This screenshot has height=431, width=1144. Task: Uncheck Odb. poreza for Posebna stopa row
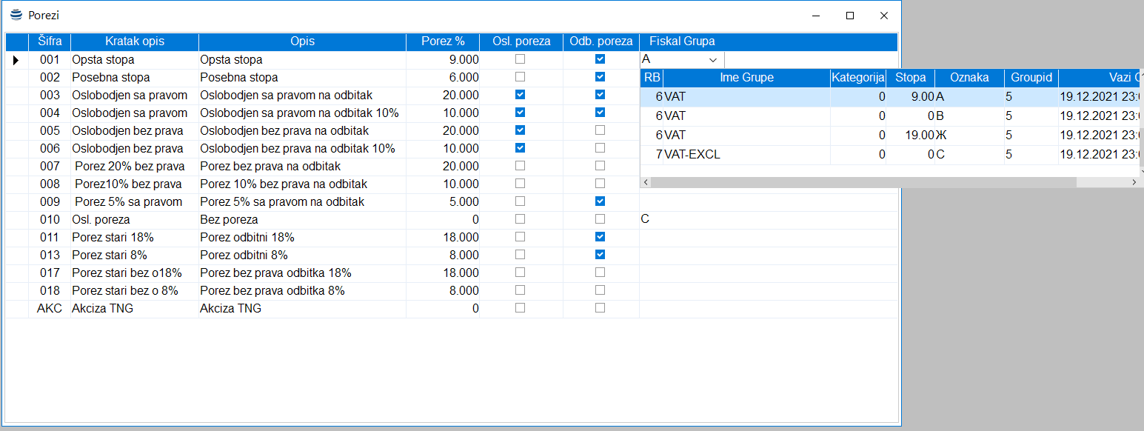point(600,77)
